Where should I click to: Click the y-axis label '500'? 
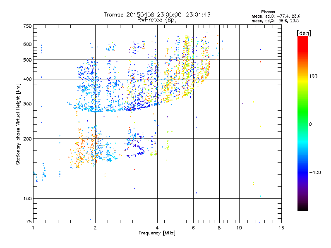pyautogui.click(x=27, y=60)
